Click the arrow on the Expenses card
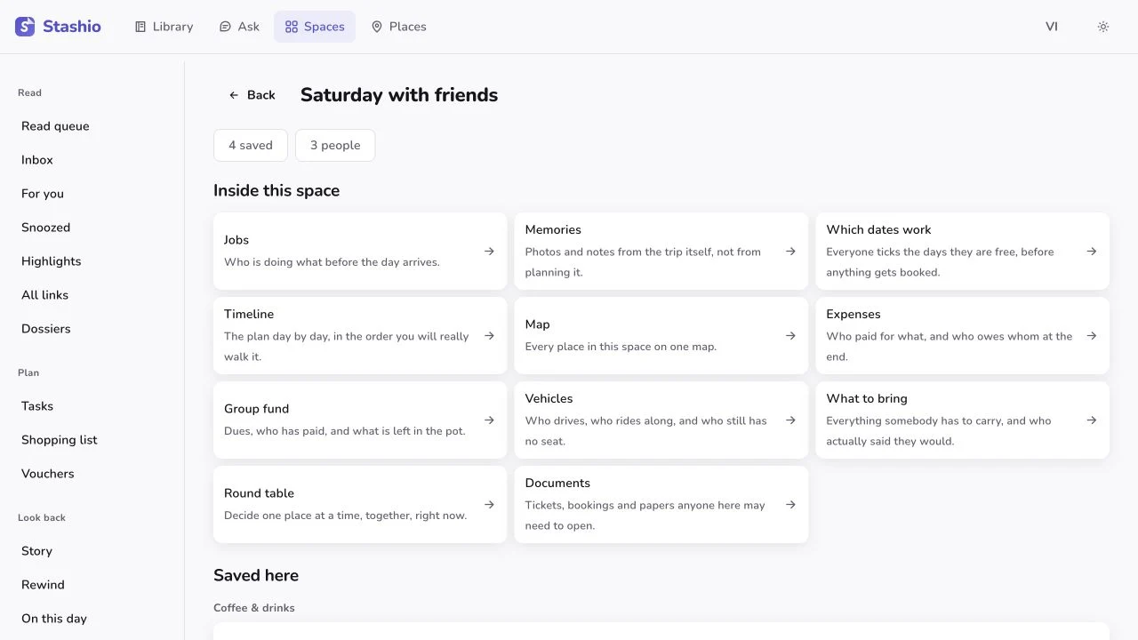Viewport: 1138px width, 640px height. [1092, 336]
